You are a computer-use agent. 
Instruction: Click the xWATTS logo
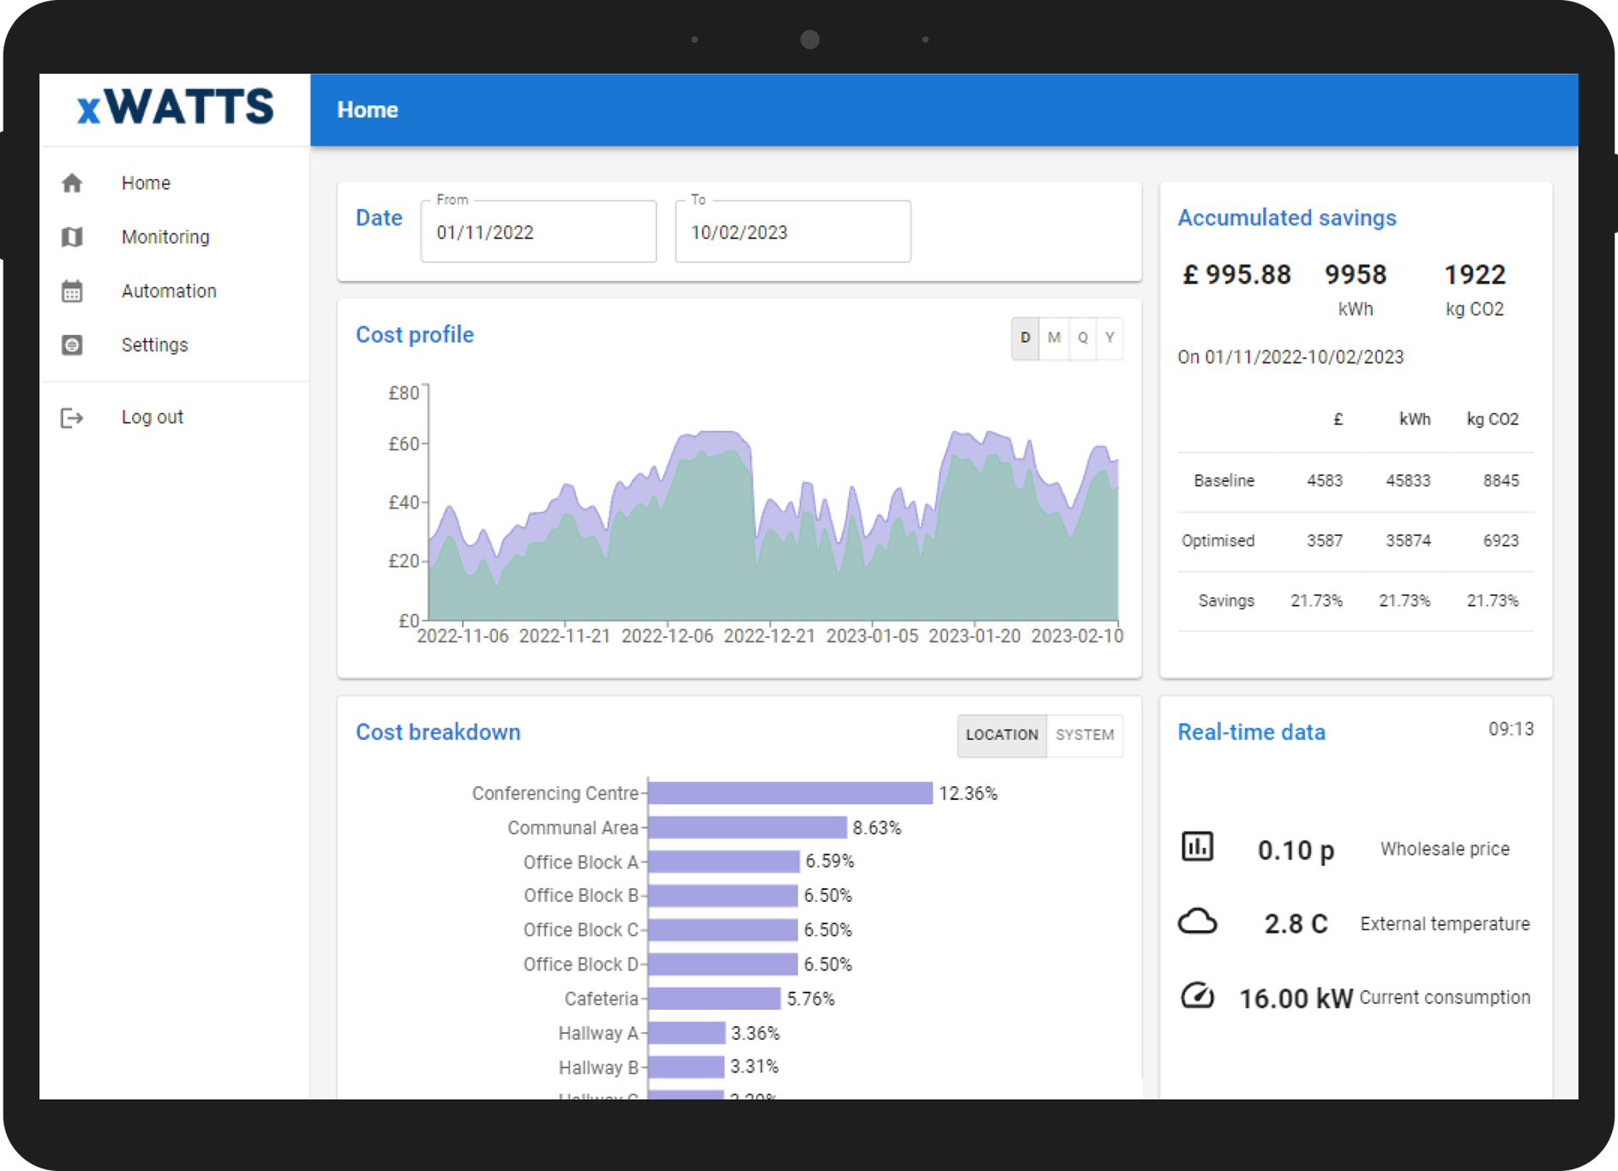click(x=176, y=108)
